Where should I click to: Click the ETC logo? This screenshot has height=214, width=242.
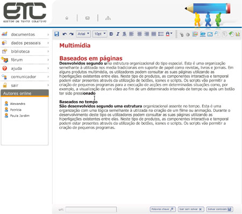pyautogui.click(x=25, y=12)
